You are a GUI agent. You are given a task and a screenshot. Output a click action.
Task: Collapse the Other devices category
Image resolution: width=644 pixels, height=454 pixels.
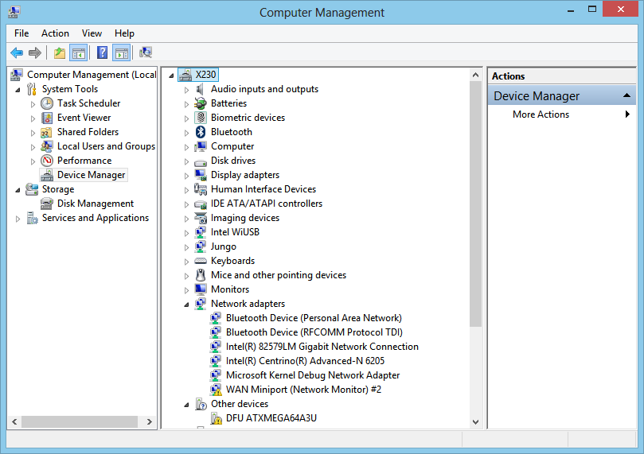click(186, 405)
